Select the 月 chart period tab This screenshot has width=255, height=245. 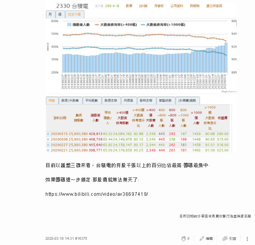50,14
